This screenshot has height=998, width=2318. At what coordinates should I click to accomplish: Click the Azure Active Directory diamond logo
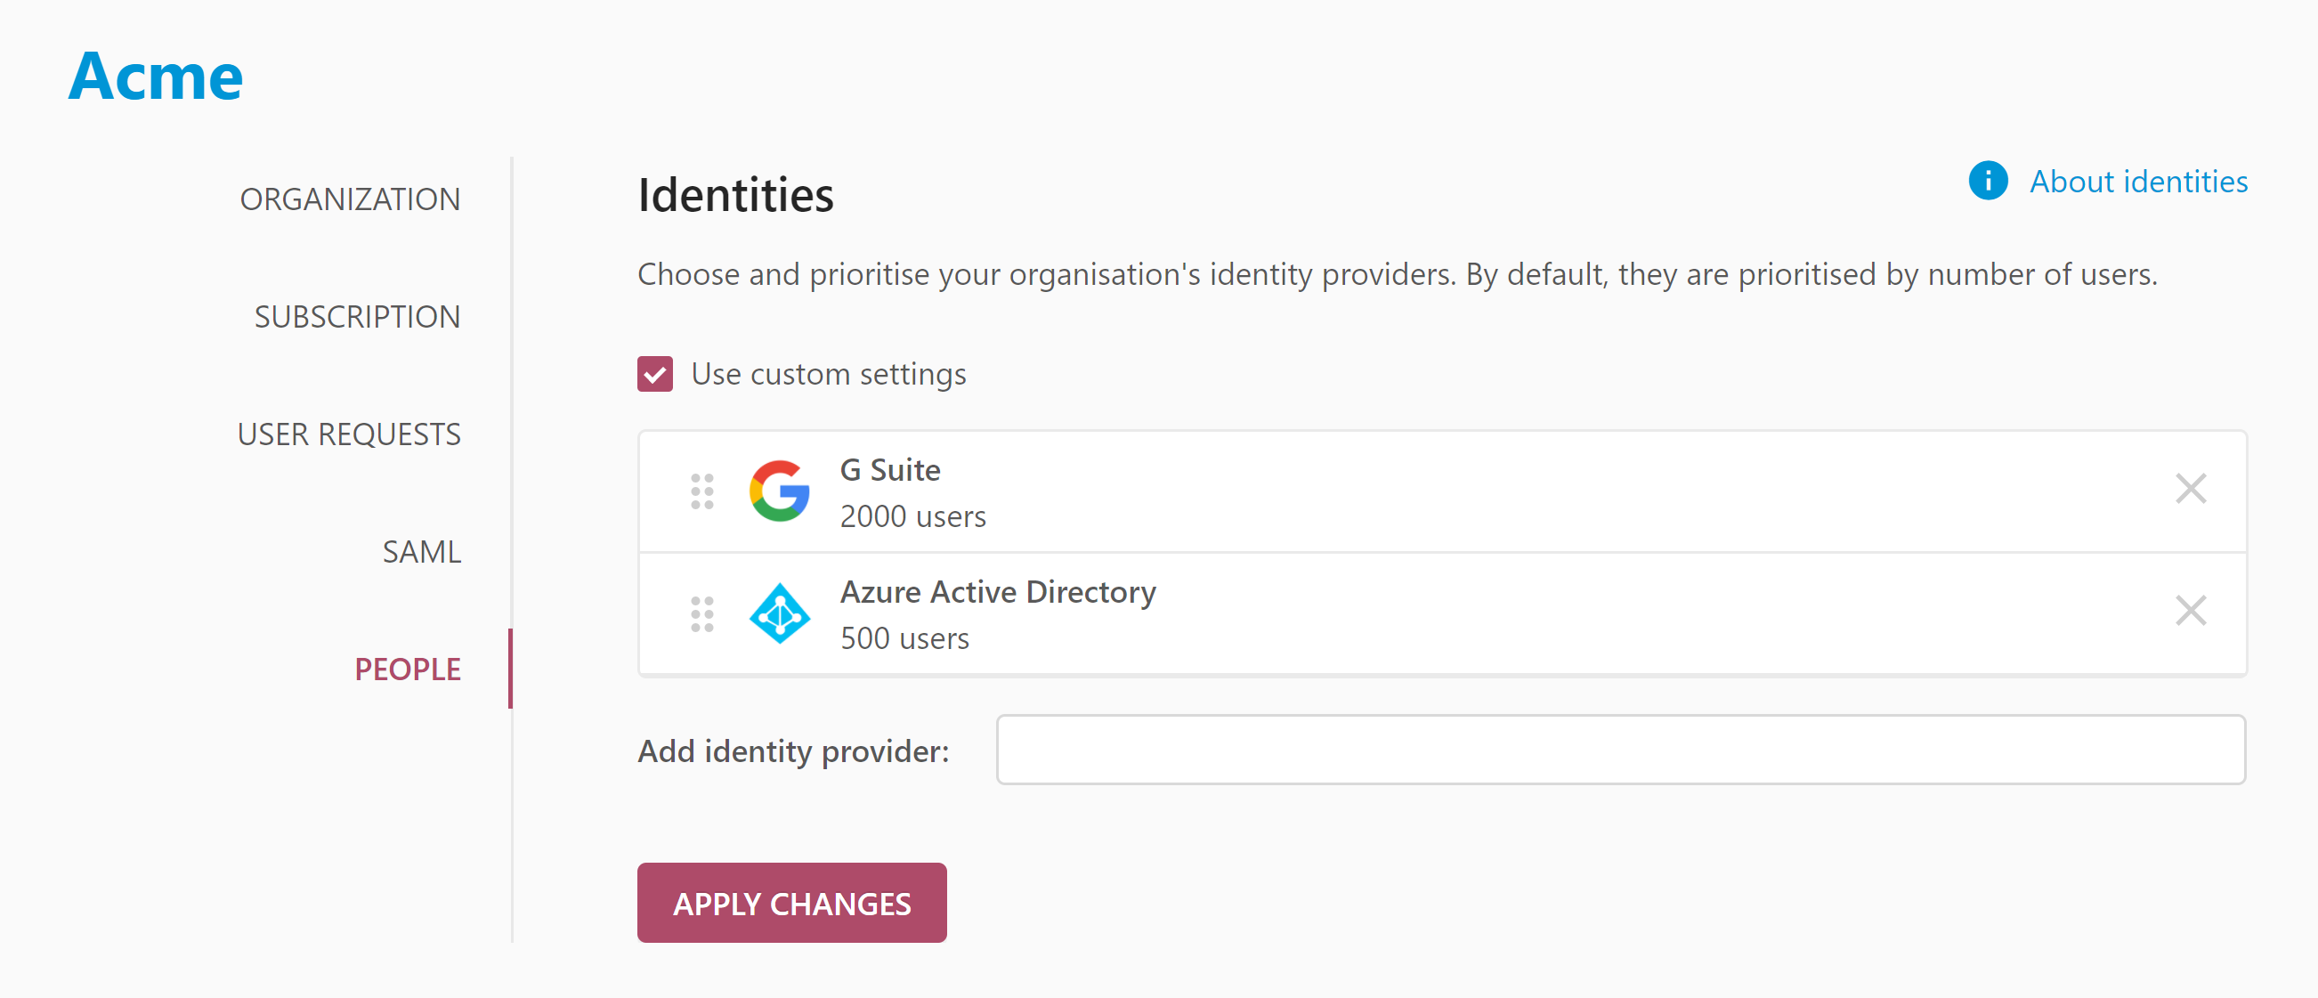[x=779, y=613]
